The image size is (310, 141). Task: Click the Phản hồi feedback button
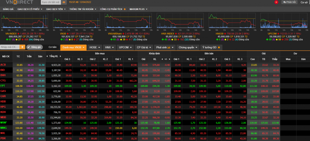(289, 2)
